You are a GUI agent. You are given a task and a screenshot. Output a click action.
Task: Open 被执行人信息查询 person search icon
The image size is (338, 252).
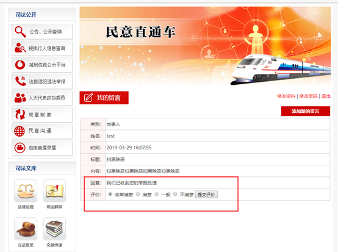pos(20,48)
